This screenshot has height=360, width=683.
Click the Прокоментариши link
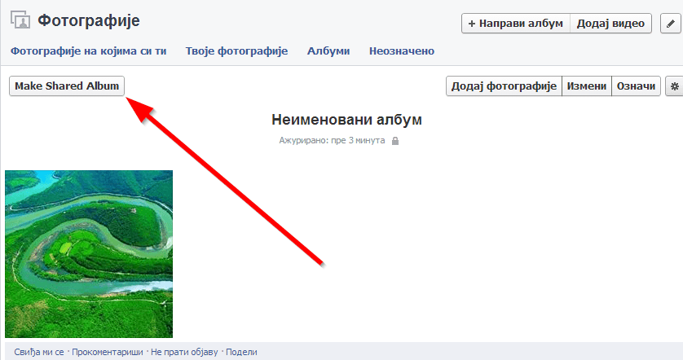click(x=108, y=352)
